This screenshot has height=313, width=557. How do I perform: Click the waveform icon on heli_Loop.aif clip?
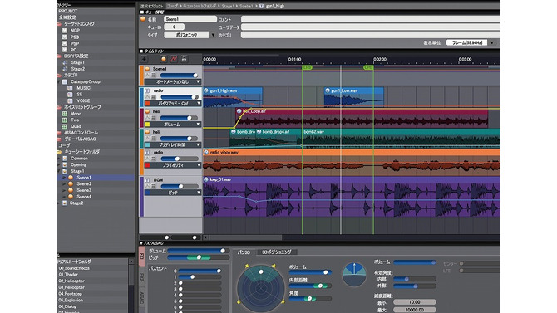point(239,111)
